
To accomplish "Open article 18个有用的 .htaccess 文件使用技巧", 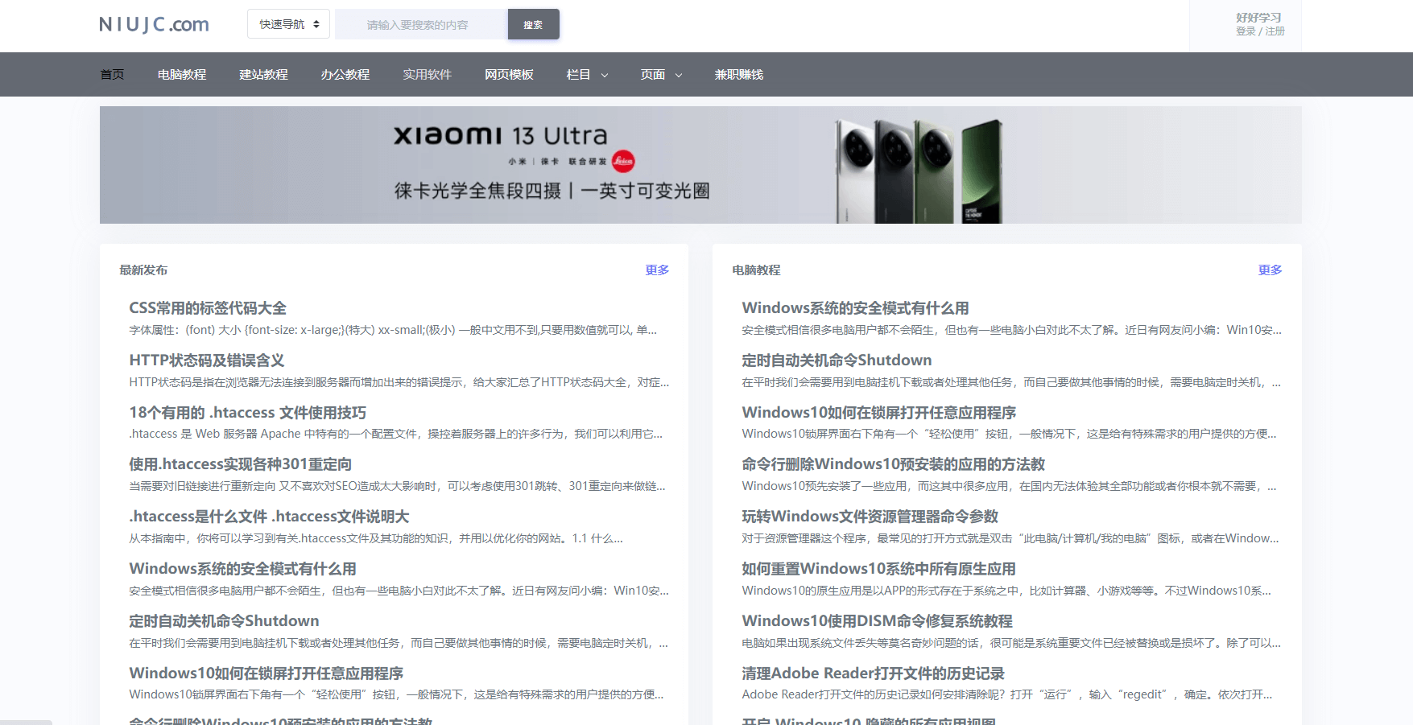I will pos(248,413).
